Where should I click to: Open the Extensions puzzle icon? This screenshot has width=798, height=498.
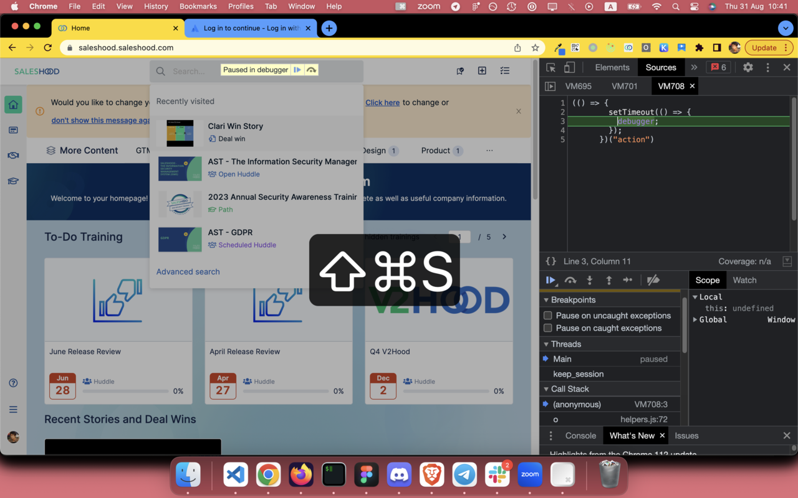point(699,47)
